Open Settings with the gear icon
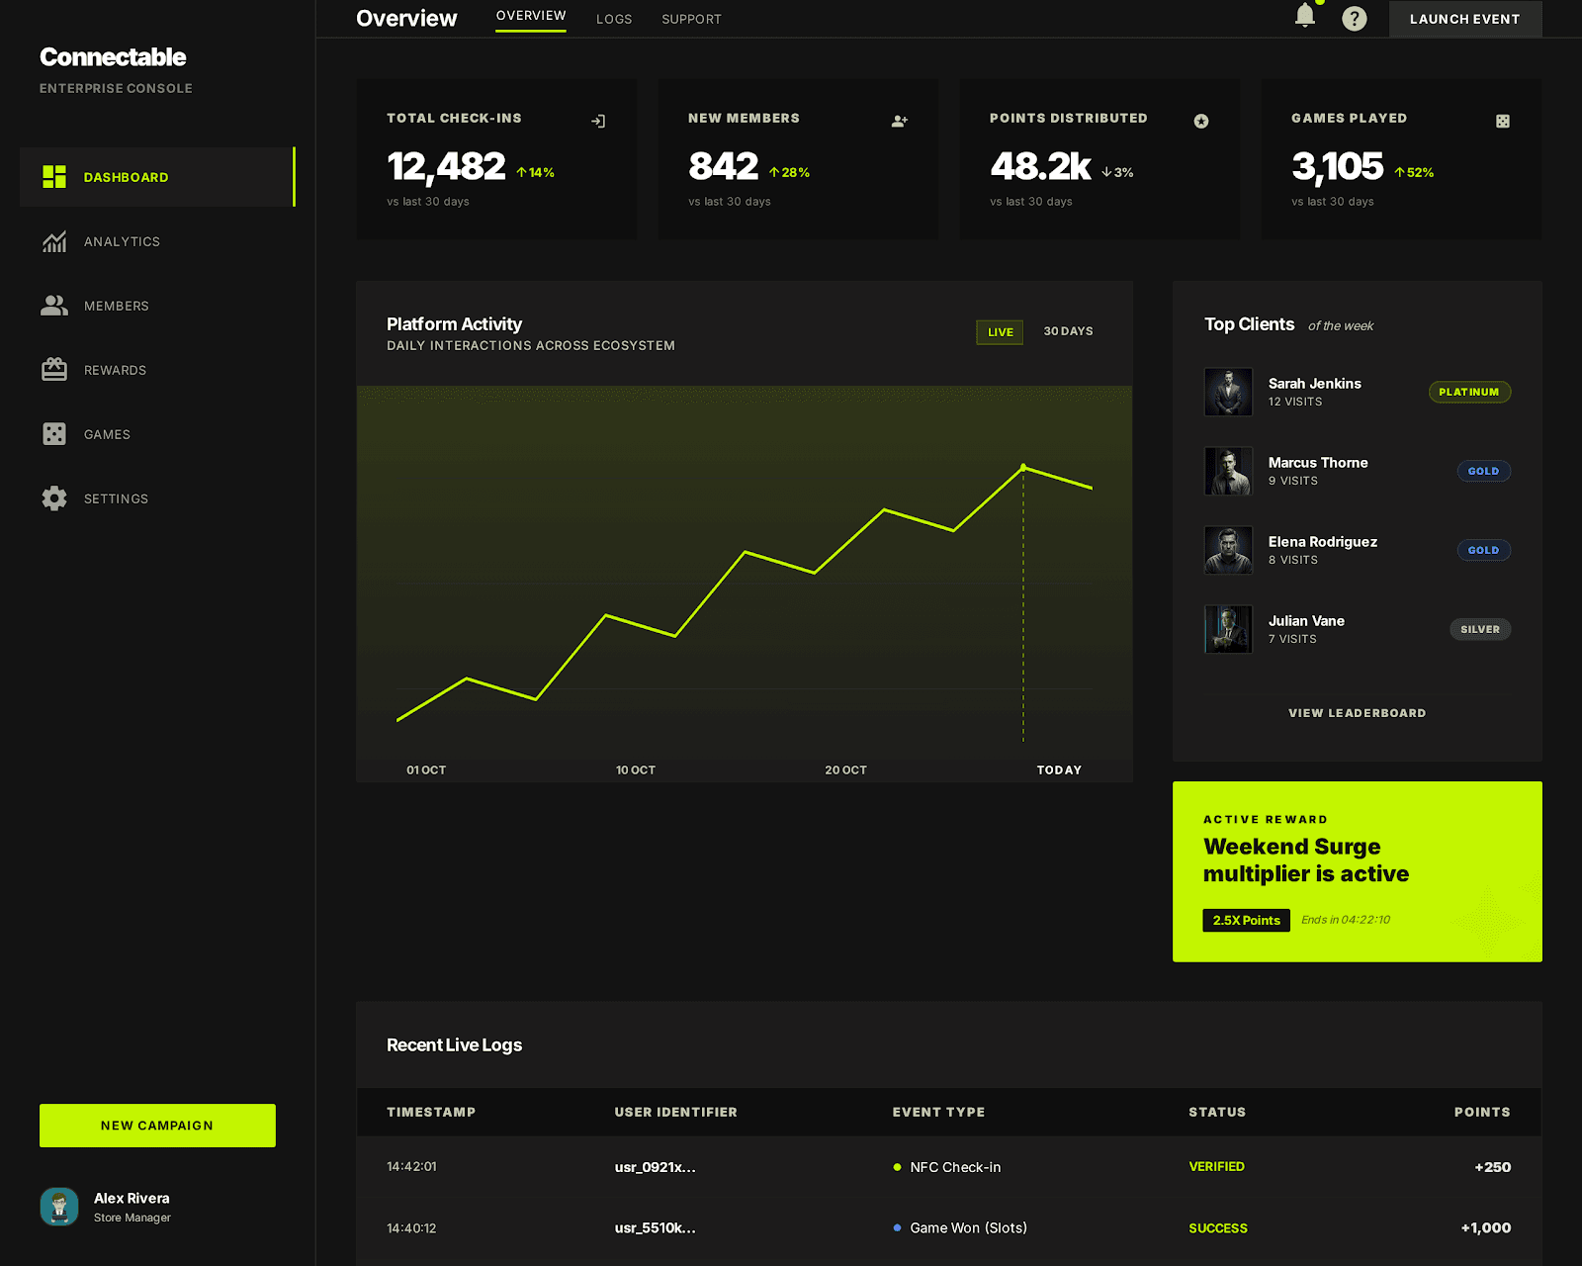Image resolution: width=1582 pixels, height=1266 pixels. 54,498
